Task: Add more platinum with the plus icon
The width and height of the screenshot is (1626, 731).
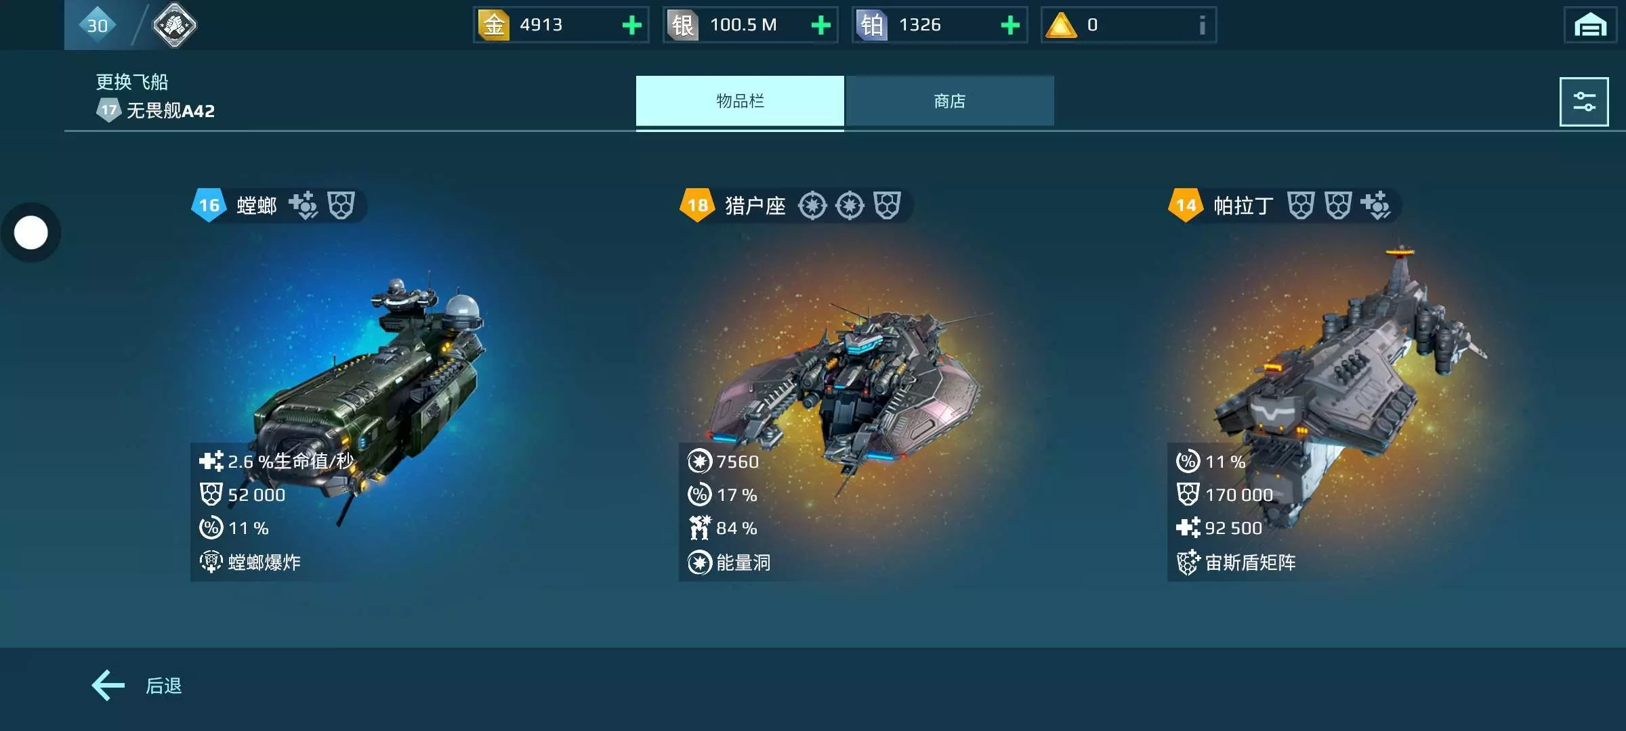Action: (x=1009, y=25)
